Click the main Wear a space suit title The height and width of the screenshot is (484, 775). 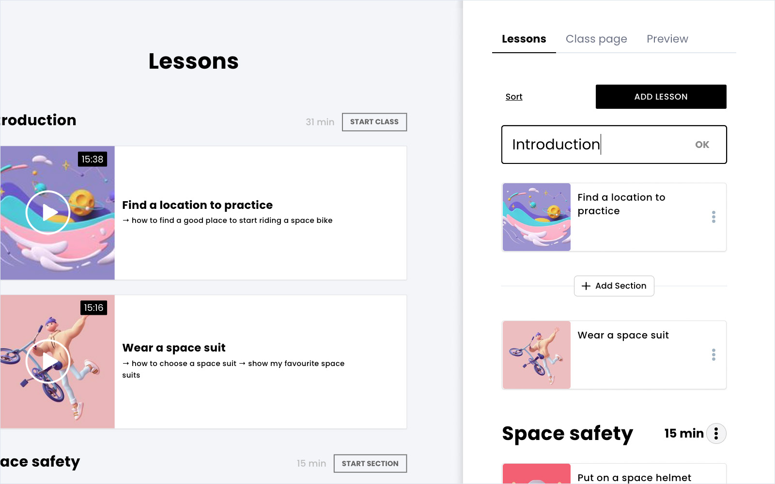point(174,348)
